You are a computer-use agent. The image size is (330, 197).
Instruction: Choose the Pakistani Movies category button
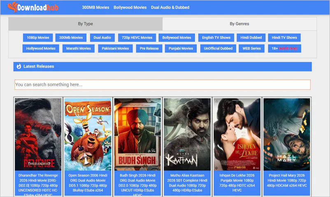point(115,48)
